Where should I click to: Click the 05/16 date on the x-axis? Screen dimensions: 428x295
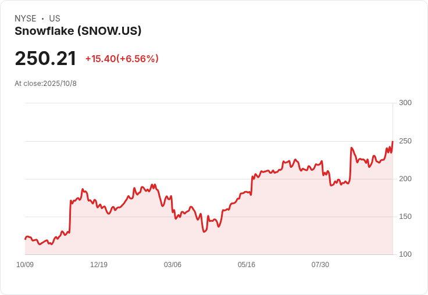pos(247,265)
